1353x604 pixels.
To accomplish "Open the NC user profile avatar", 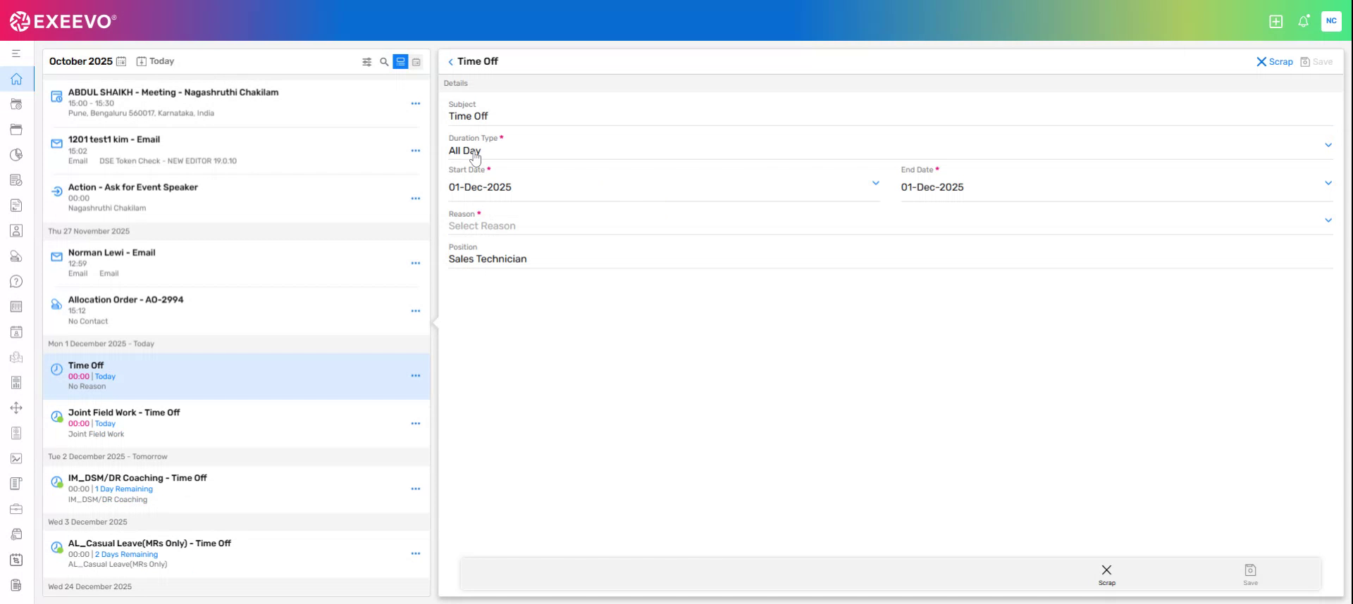I will click(1331, 21).
